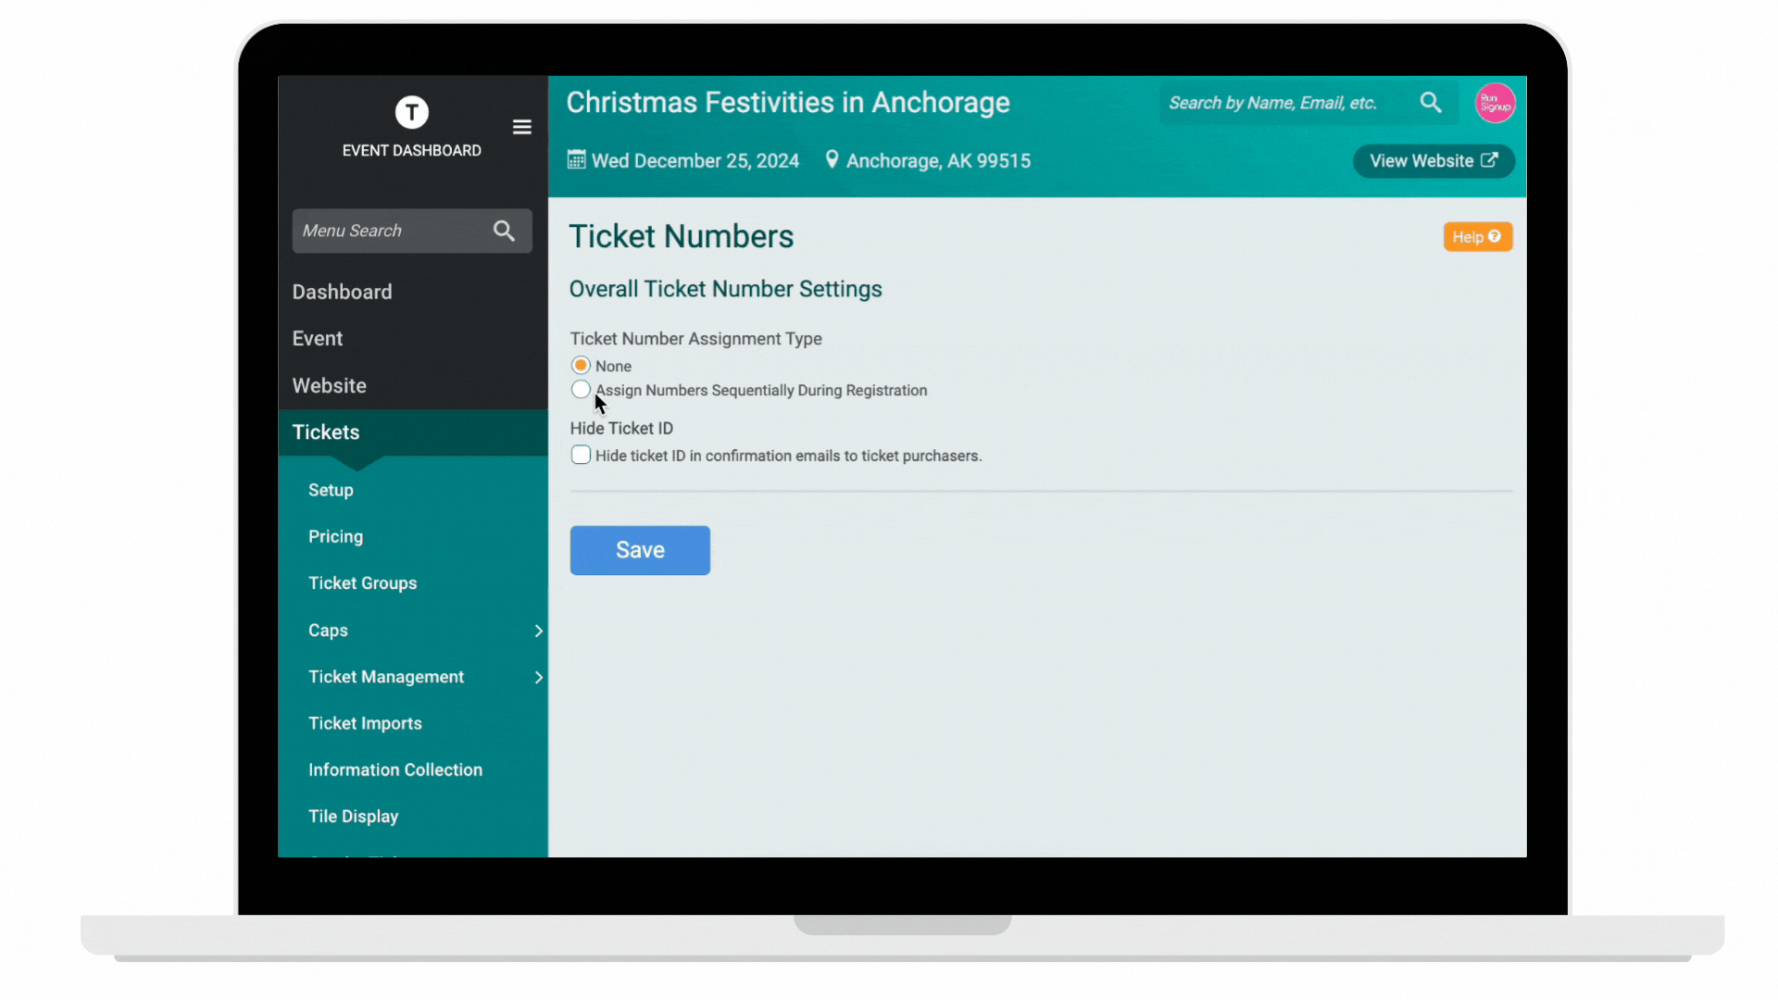
Task: Click the Menu Search magnifier icon
Action: (504, 231)
